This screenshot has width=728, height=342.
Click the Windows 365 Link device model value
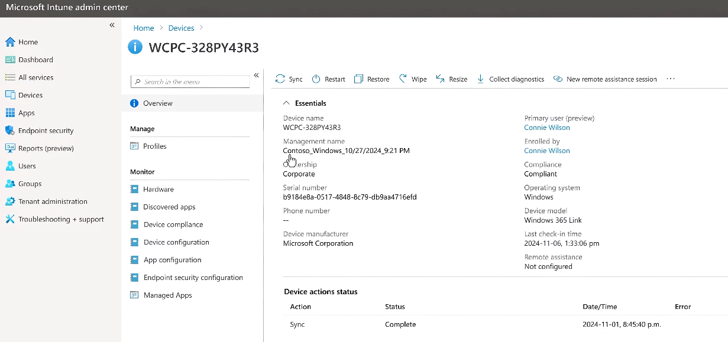point(553,220)
